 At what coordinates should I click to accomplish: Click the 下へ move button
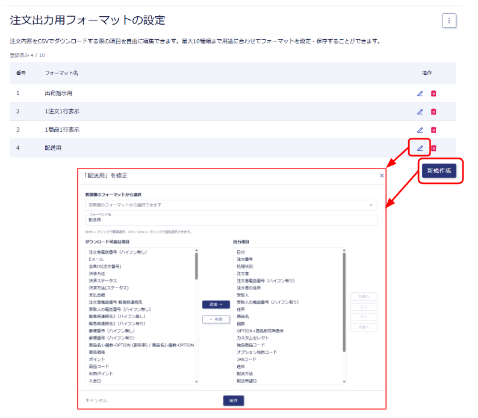click(364, 317)
